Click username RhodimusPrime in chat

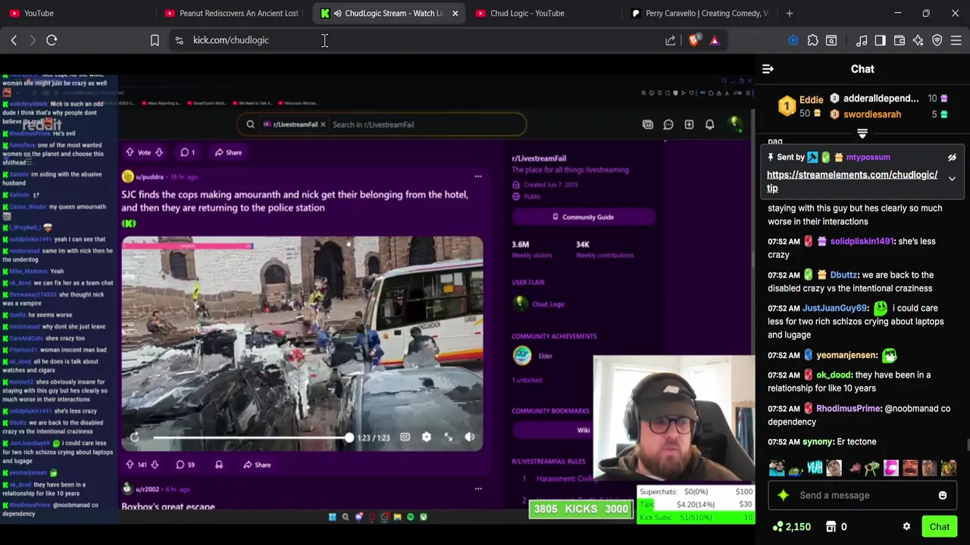coord(848,409)
